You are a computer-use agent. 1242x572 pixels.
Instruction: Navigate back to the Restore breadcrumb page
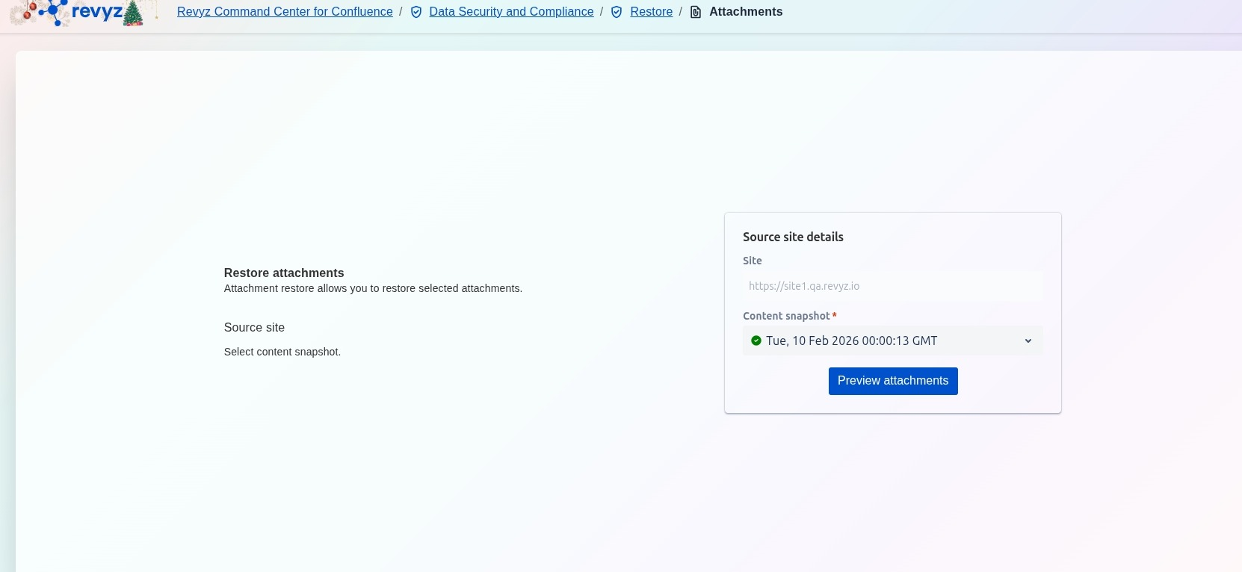[651, 12]
